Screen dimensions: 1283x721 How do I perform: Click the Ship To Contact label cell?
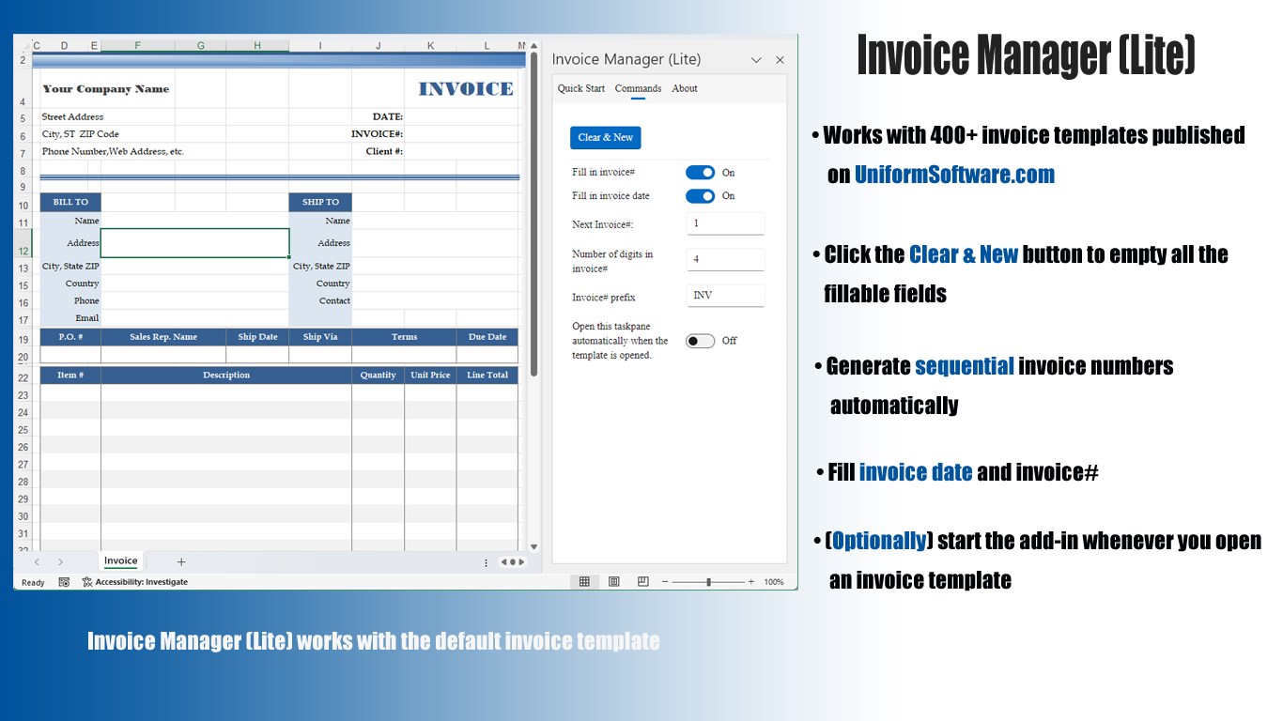point(320,301)
